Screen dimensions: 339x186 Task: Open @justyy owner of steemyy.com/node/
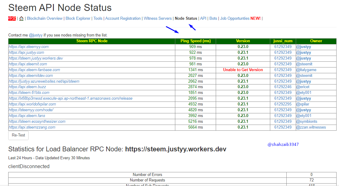303,110
